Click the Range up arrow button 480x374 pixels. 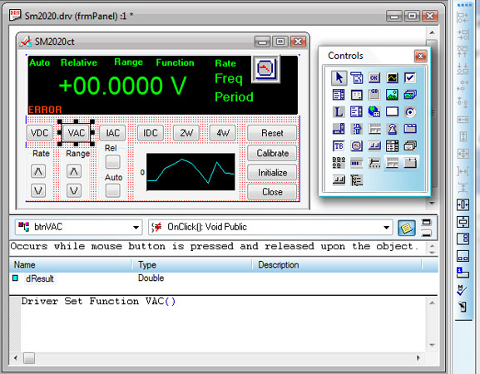click(x=74, y=171)
